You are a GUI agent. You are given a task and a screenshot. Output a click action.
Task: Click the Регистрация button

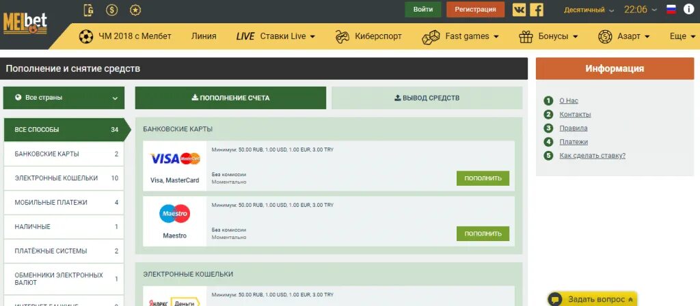[476, 10]
